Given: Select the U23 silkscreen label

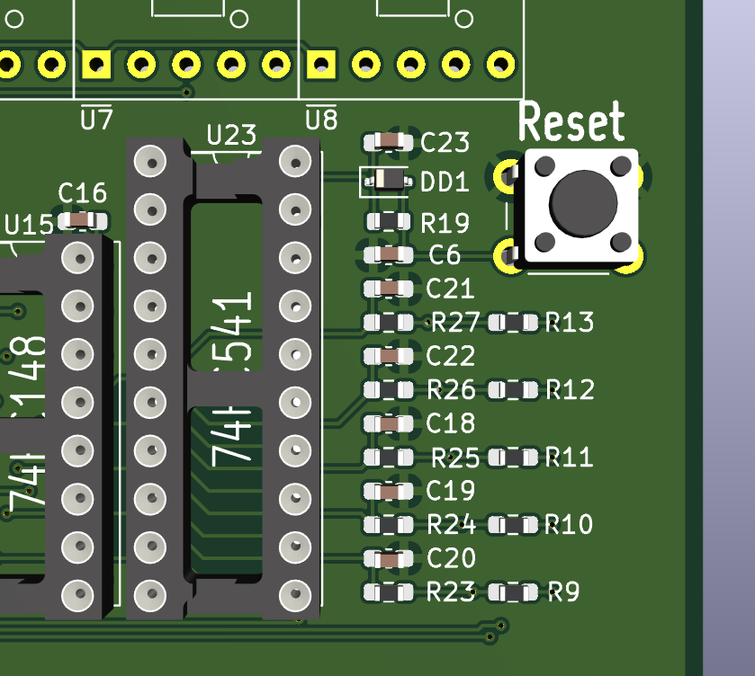Looking at the screenshot, I should tap(231, 136).
